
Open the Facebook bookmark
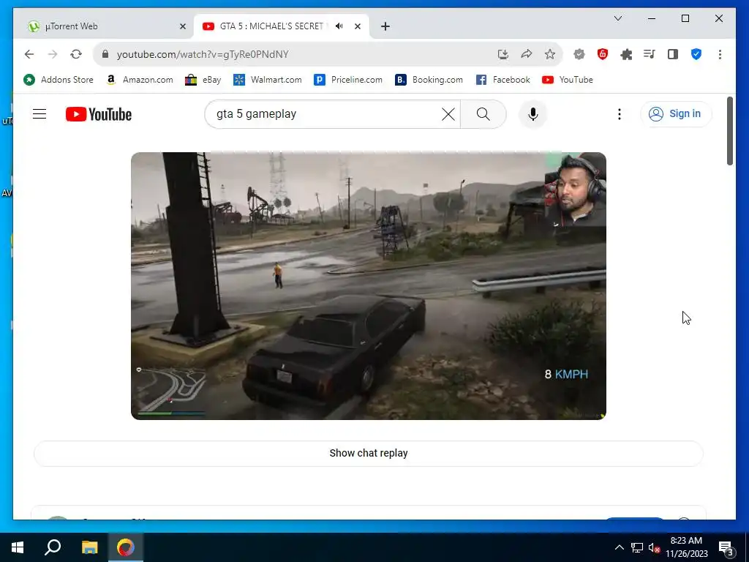(x=503, y=80)
